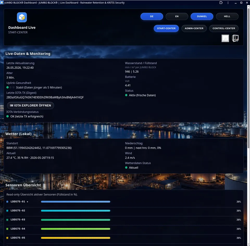
Task: Click the lime LDDS75-04 sensor dot
Action: click(7, 229)
